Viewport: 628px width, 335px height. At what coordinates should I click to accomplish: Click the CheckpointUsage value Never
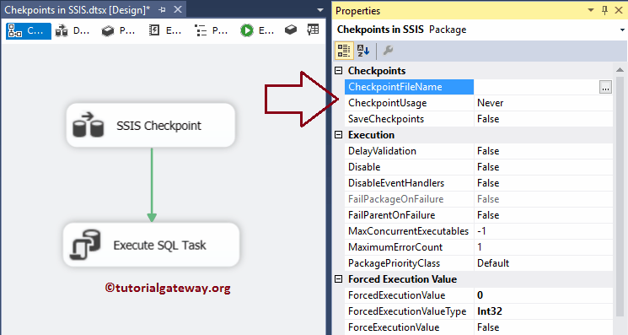tap(491, 103)
